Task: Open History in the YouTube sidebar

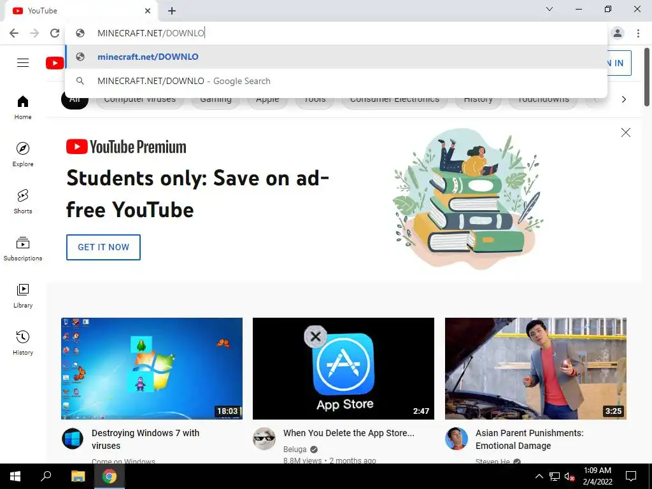Action: 23,343
